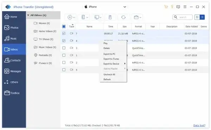Viewport: 211px width, 130px height.
Task: Click the export to PC monitor icon
Action: coord(97,17)
